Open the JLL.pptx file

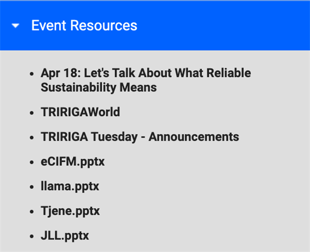point(65,236)
